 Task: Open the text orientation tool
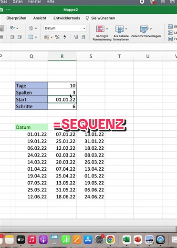[x=12, y=28]
